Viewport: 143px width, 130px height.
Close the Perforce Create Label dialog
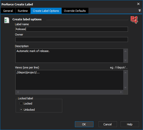pos(138,4)
